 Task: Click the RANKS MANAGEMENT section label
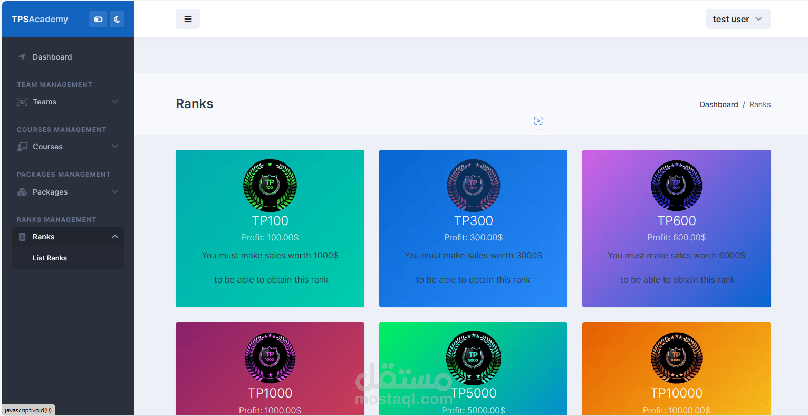click(x=56, y=219)
